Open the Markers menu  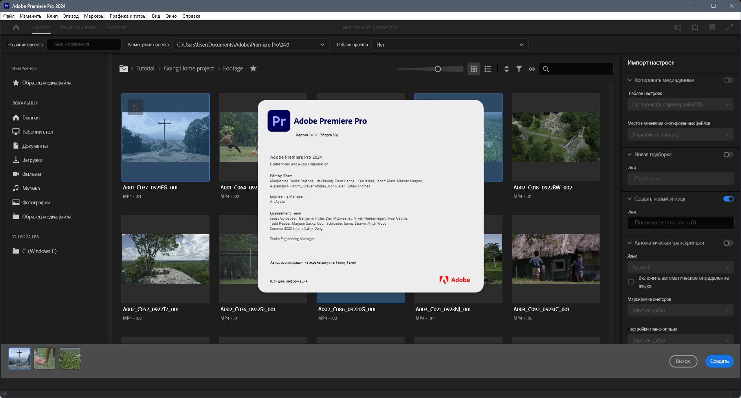pos(94,16)
